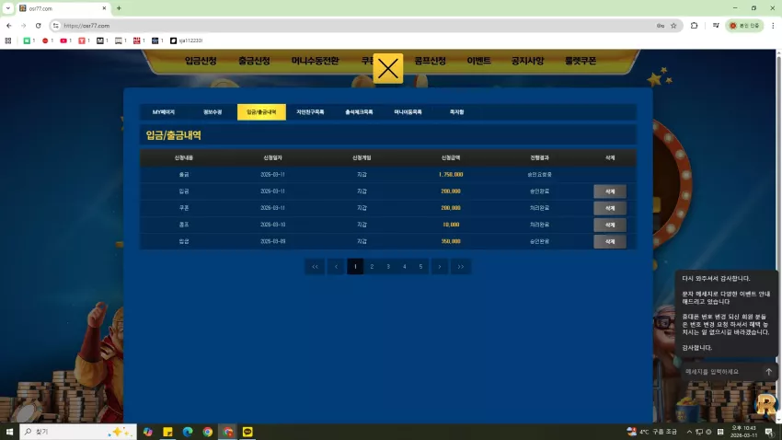Close the popup with the yellow X button
782x440 pixels.
[x=388, y=68]
